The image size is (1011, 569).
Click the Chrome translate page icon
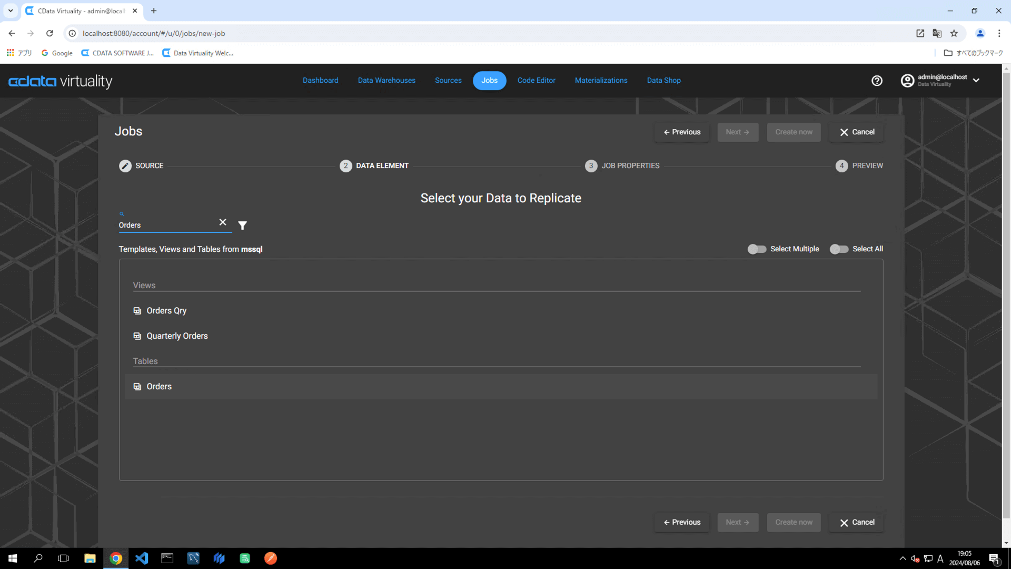(x=937, y=33)
